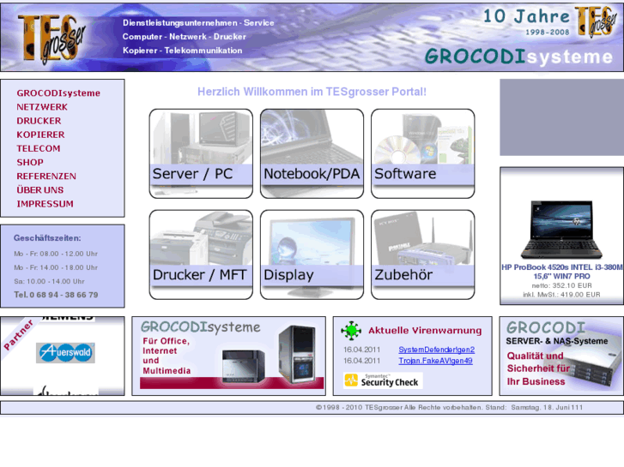Open the SHOP menu item
624x467 pixels.
[x=30, y=163]
